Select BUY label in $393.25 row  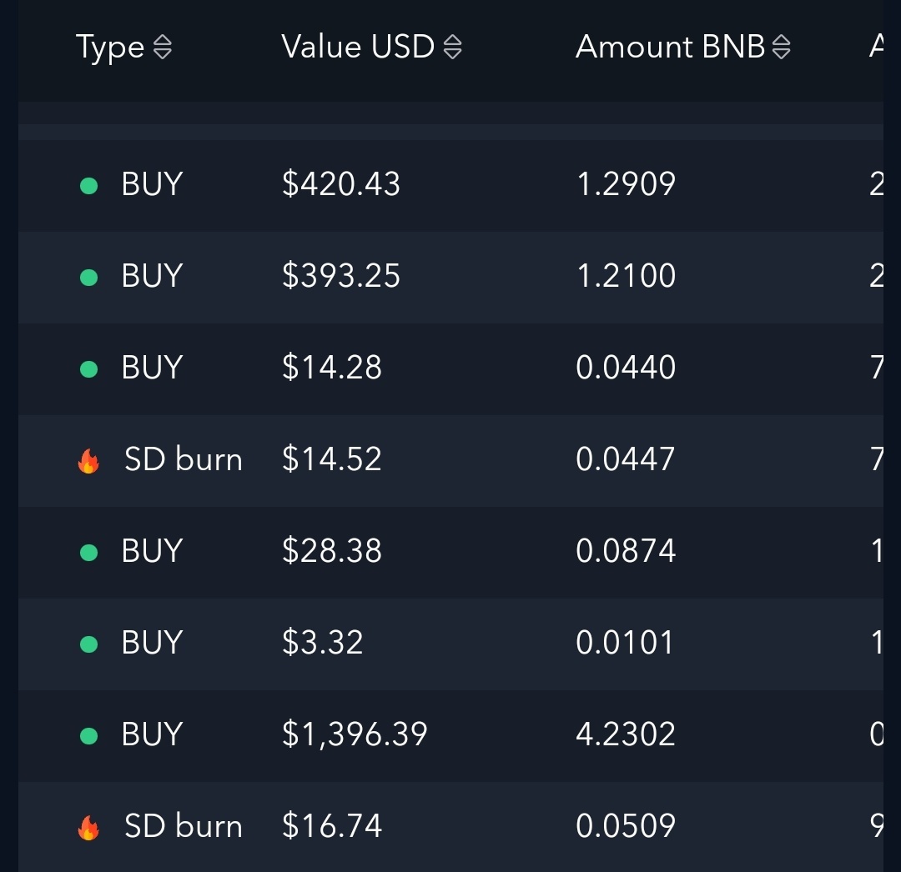click(x=152, y=276)
